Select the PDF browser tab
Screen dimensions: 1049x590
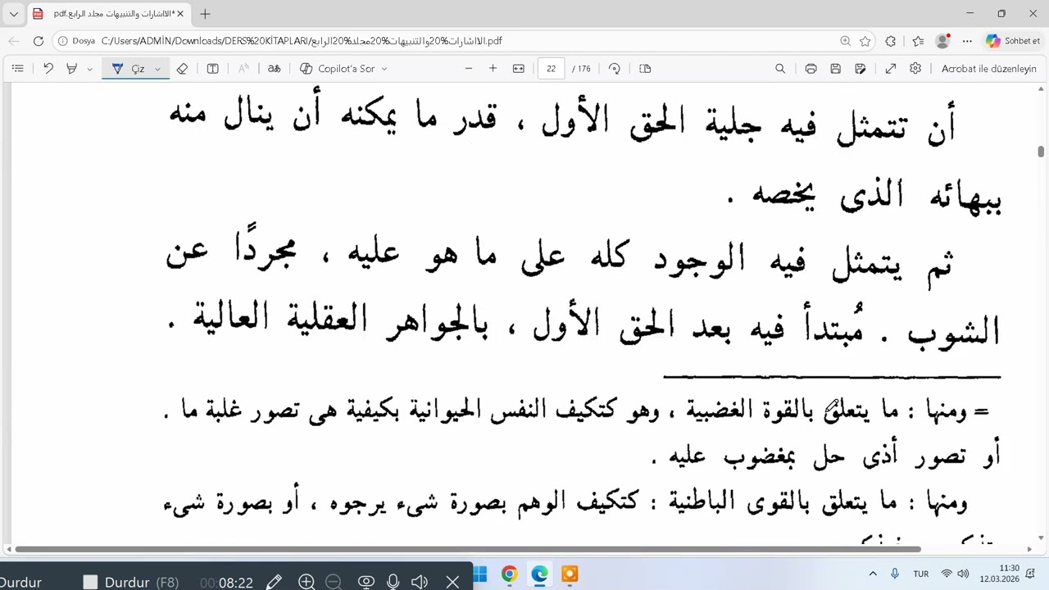(108, 14)
